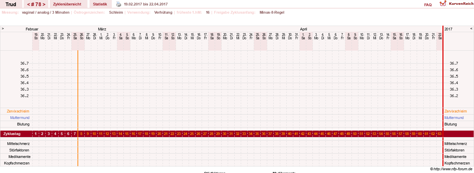
Task: Open the Statistik tab
Action: pos(100,4)
